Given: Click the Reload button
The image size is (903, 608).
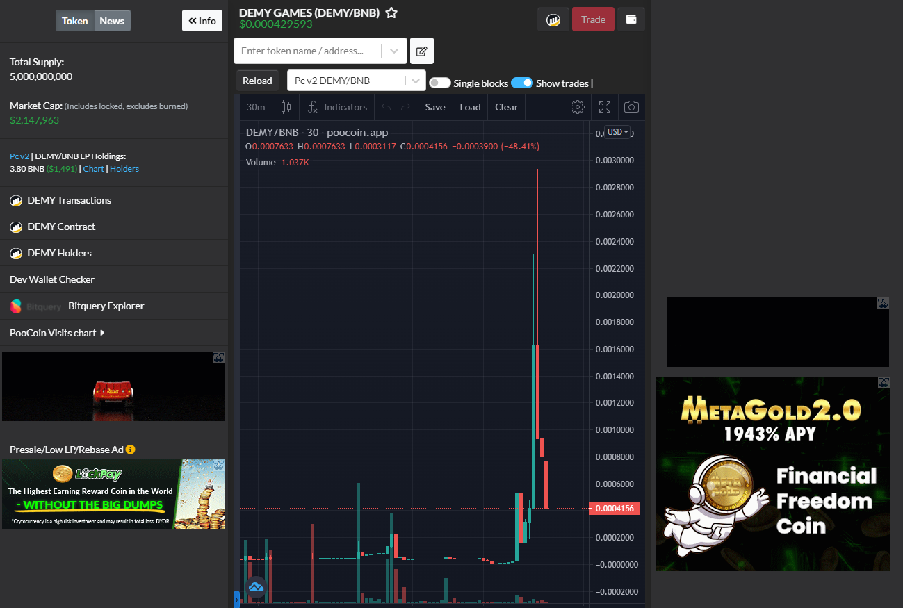Looking at the screenshot, I should tap(257, 81).
